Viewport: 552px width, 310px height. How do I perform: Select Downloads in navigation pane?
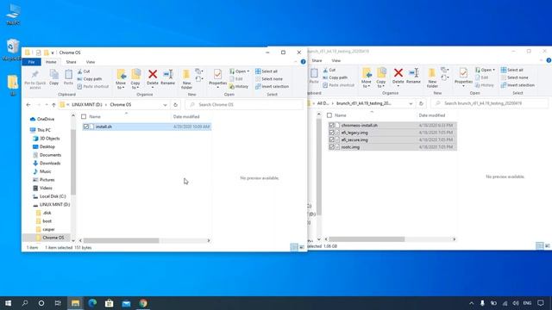pos(50,163)
